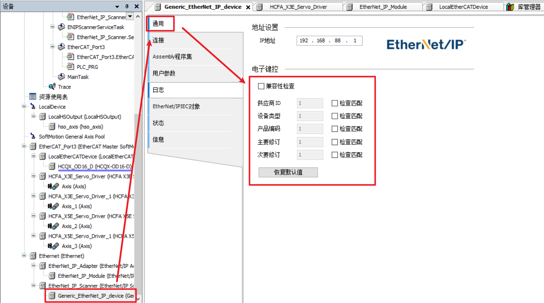
Task: Check 检查匹配 for 供应商ID
Action: pyautogui.click(x=334, y=103)
